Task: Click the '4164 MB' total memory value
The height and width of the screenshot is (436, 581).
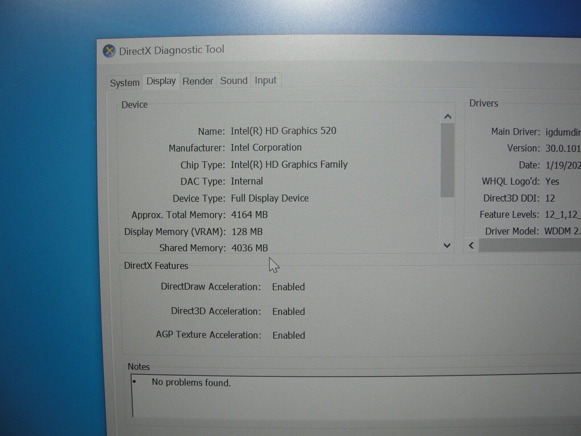Action: click(249, 215)
